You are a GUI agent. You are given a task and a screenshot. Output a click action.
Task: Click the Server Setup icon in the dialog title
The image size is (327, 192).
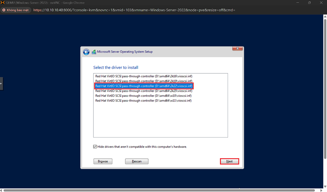click(x=94, y=52)
